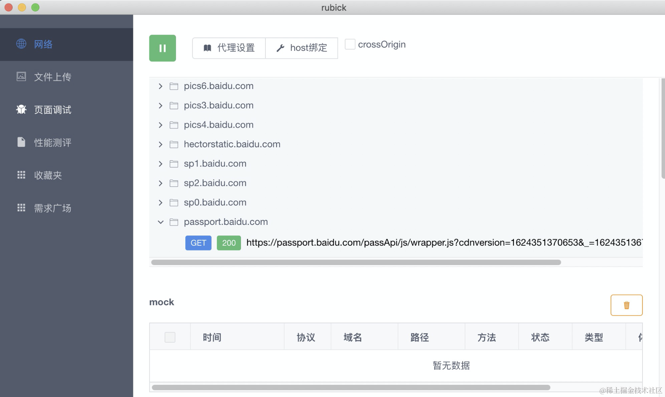
Task: Enable the crossOrigin checkbox
Action: 350,44
